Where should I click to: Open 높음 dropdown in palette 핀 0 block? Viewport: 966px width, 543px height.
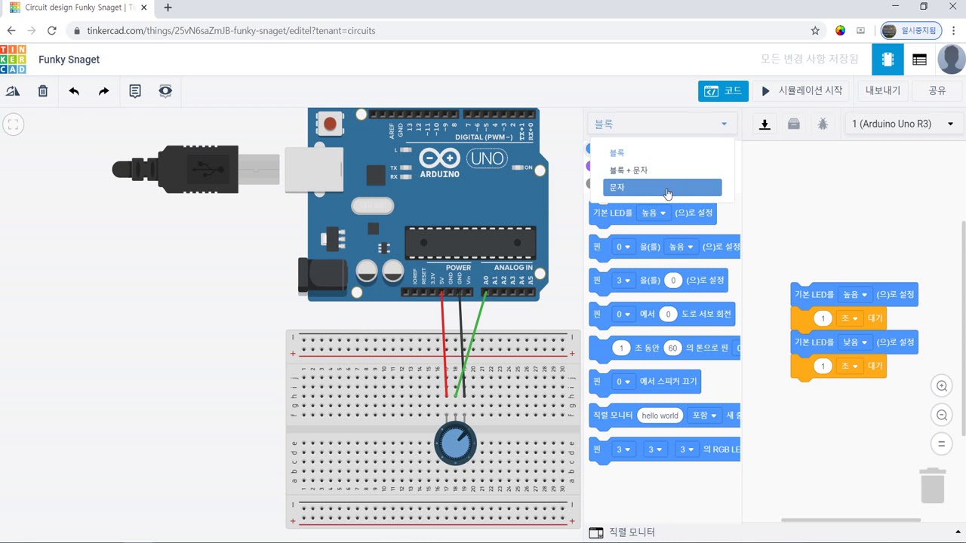681,247
